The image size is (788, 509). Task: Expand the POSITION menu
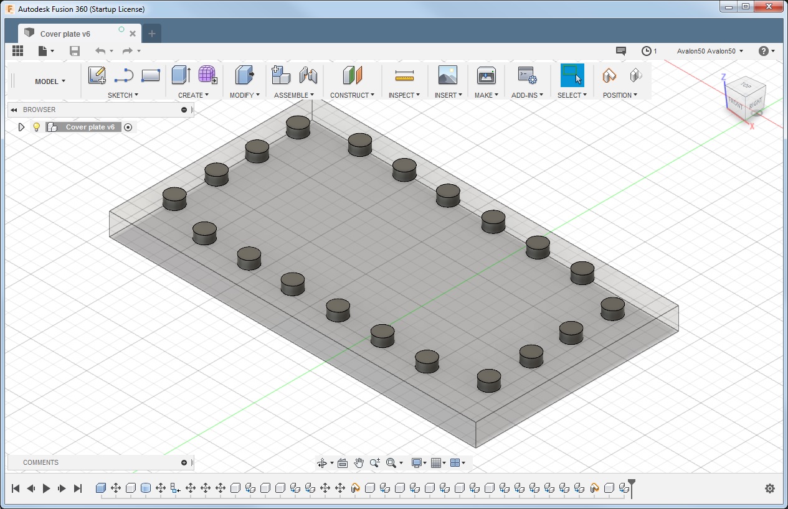(x=620, y=95)
